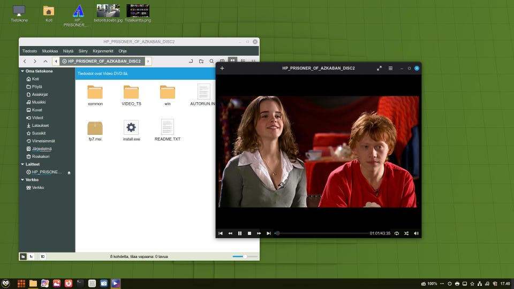The height and width of the screenshot is (289, 514).
Task: Click the plus icon to add media
Action: [222, 68]
